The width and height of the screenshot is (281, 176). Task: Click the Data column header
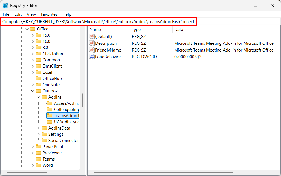coord(178,30)
